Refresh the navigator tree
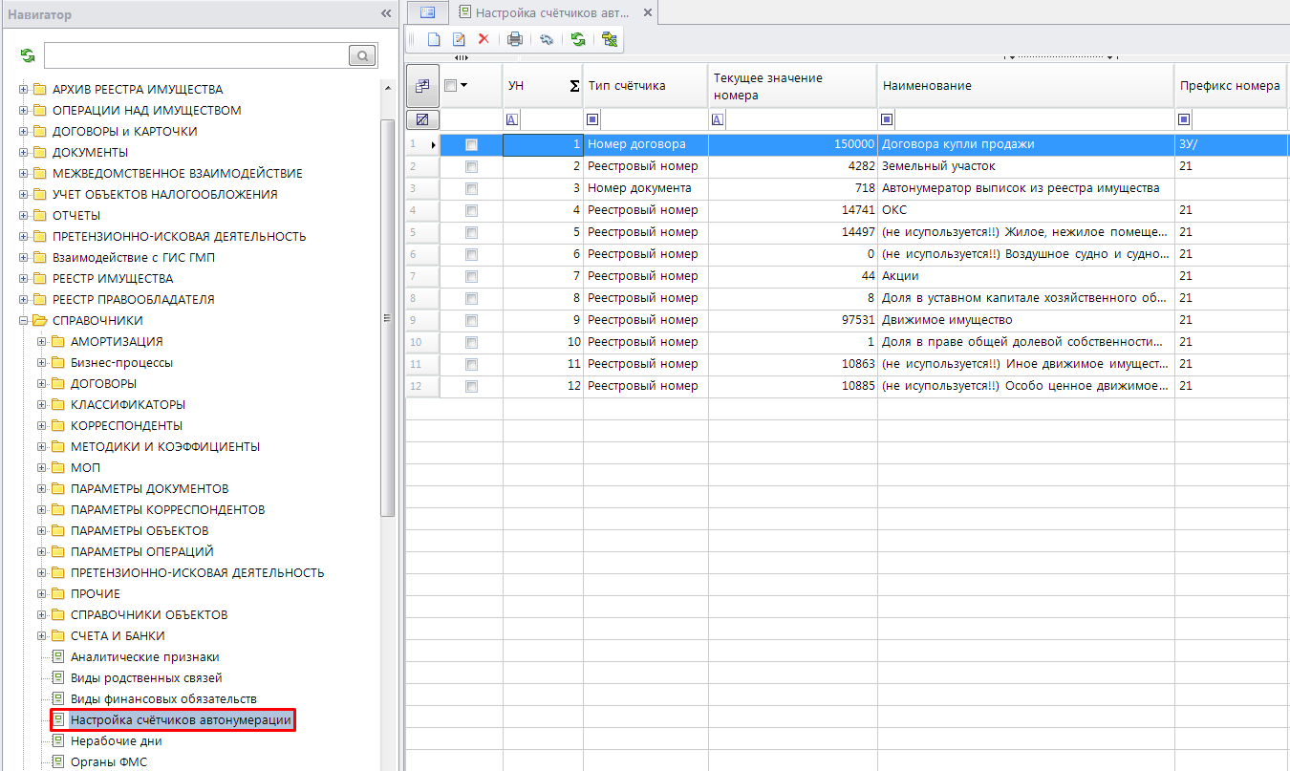Viewport: 1290px width, 771px height. tap(28, 56)
